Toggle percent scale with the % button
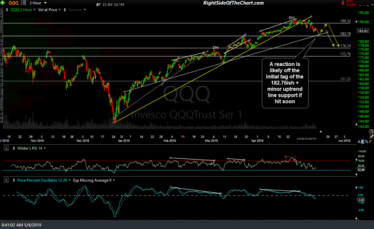This screenshot has height=229, width=374. [x=367, y=142]
